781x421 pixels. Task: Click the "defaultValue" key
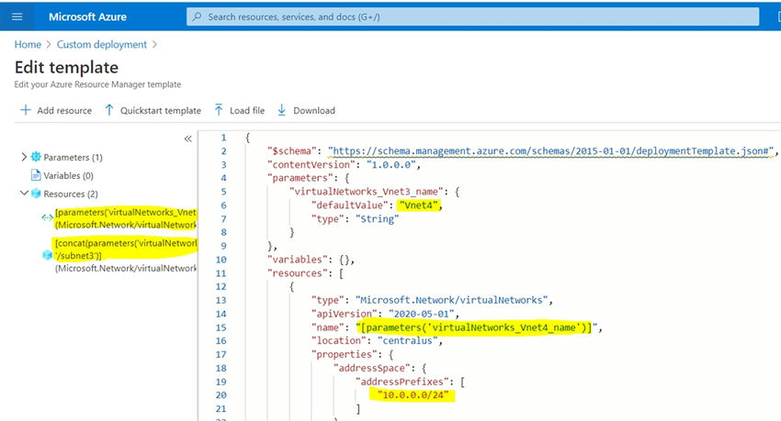[x=350, y=205]
